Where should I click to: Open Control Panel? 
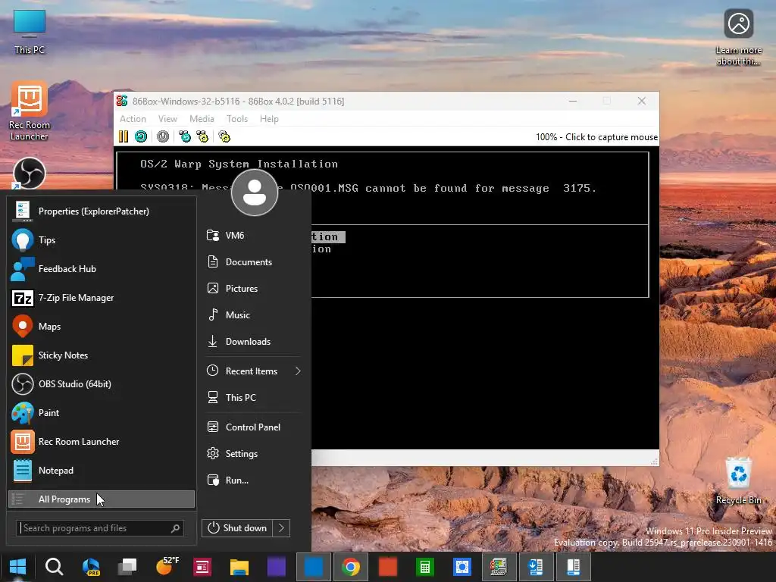coord(253,427)
